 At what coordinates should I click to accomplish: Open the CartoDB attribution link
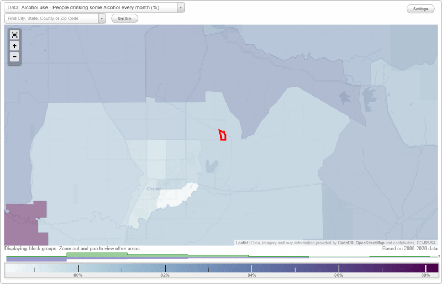(x=345, y=243)
